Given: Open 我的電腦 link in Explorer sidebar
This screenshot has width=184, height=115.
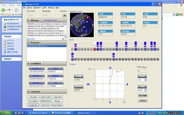Looking at the screenshot, I should click(x=11, y=49).
